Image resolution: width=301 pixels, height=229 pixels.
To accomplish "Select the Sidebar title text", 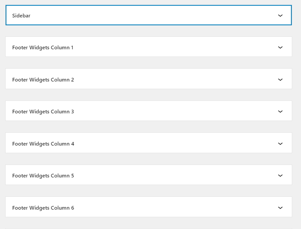I will 21,15.
